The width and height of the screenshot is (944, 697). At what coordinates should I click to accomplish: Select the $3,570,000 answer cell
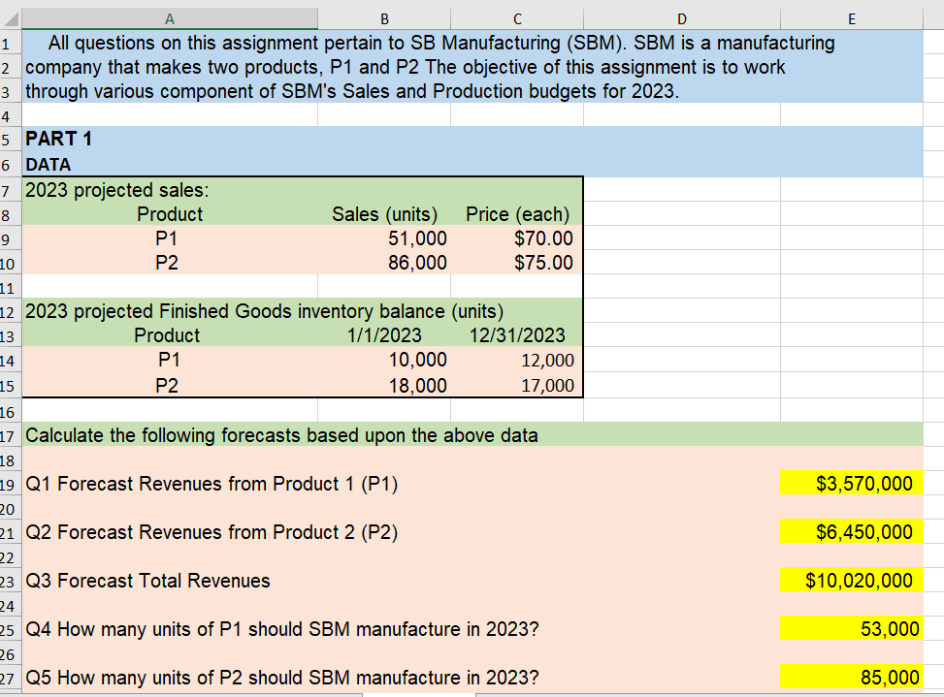point(851,484)
